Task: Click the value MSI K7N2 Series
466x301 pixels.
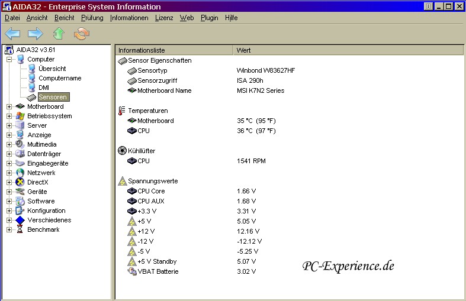Action: tap(261, 90)
